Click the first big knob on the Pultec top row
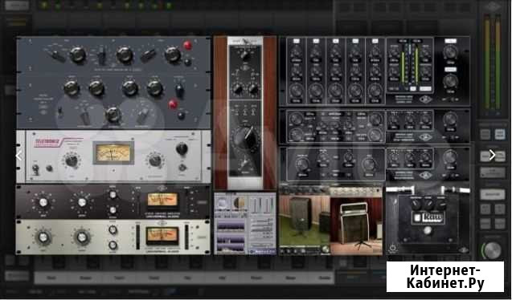 (x=78, y=55)
